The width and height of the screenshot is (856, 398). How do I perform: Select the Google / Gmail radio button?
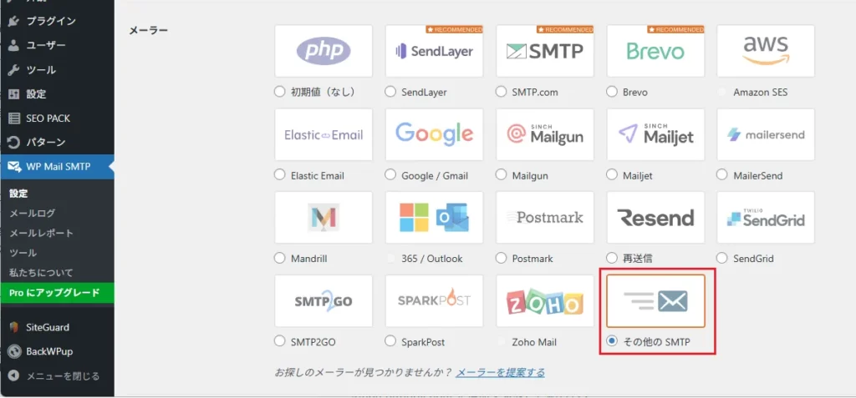[390, 175]
